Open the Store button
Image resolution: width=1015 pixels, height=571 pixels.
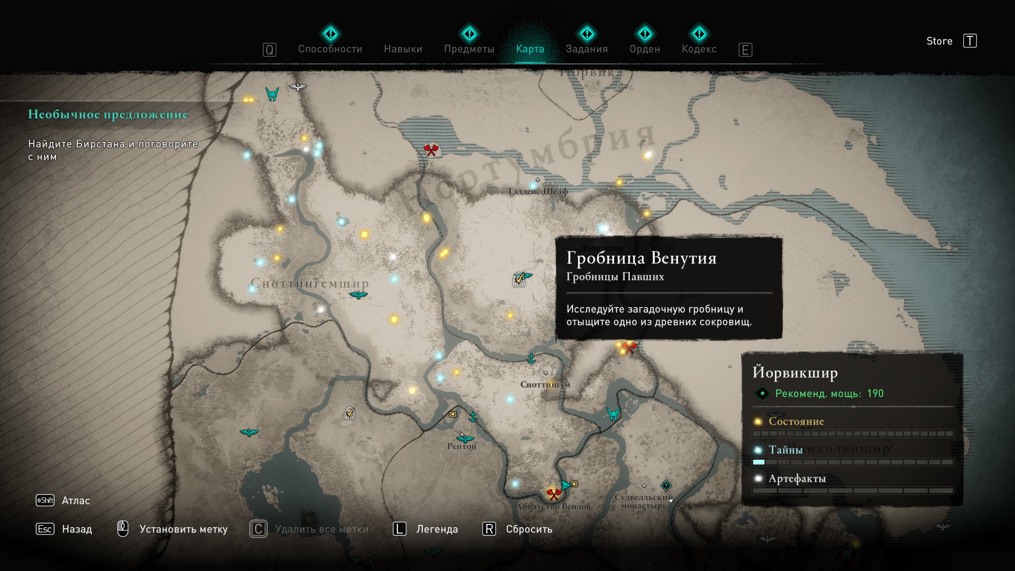pyautogui.click(x=939, y=41)
